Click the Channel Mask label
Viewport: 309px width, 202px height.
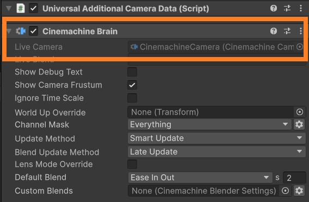[42, 124]
